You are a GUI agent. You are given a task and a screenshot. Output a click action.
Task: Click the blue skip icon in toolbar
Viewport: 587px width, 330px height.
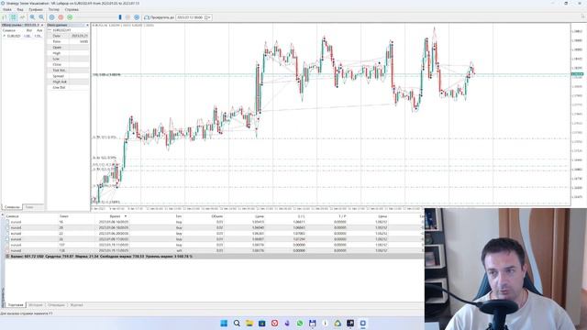(x=137, y=17)
